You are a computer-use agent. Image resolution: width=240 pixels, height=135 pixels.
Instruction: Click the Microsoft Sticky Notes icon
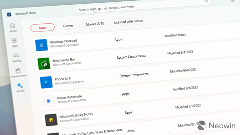pyautogui.click(x=51, y=120)
